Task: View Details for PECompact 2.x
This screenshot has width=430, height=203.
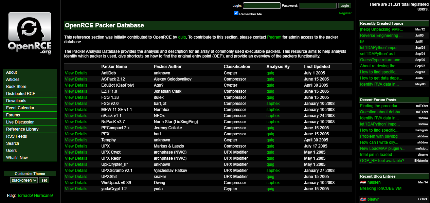Action: click(76, 128)
